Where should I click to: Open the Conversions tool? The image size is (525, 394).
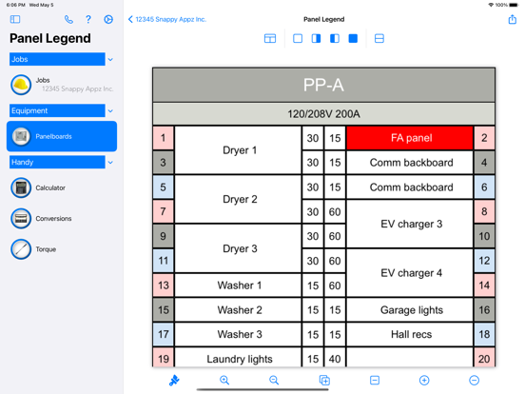pos(62,219)
